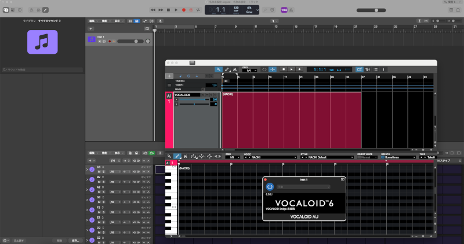
Task: Click Logic play transport button
Action: click(176, 10)
